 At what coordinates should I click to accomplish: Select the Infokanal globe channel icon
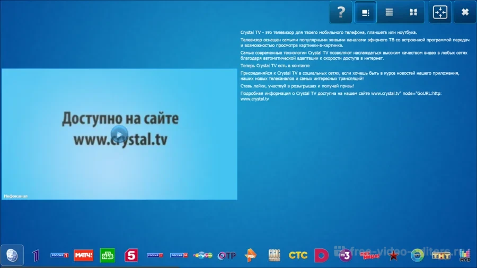[x=12, y=255]
